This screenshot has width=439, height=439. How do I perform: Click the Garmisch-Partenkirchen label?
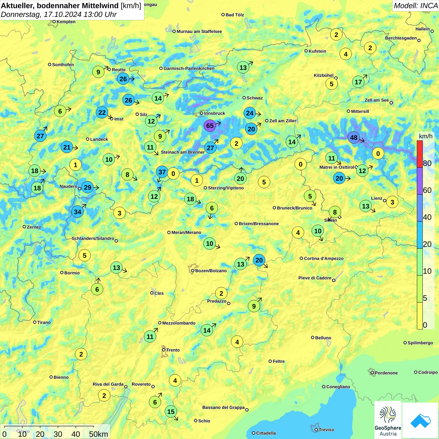point(189,68)
